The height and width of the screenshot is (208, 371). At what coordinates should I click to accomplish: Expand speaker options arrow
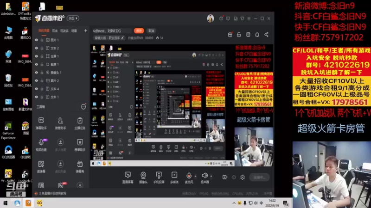[x=211, y=176]
